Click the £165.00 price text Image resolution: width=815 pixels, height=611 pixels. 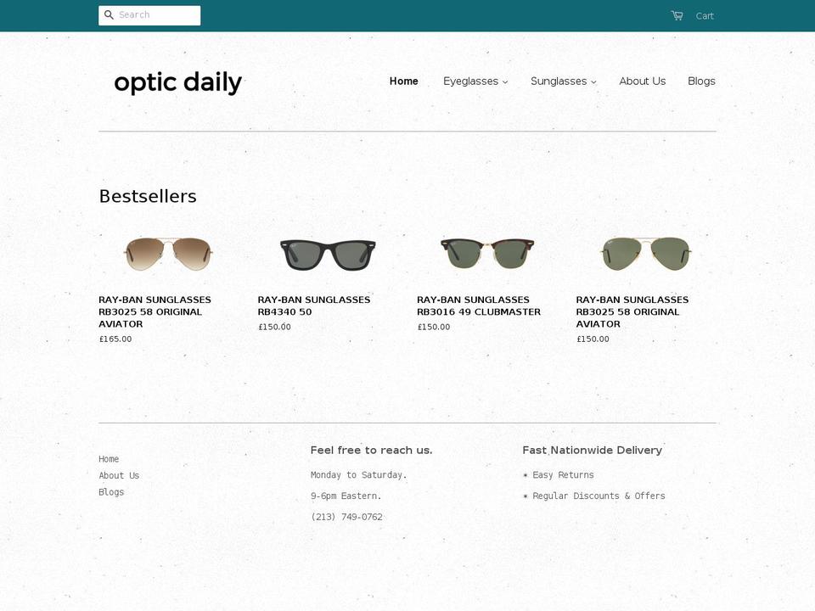pos(115,339)
